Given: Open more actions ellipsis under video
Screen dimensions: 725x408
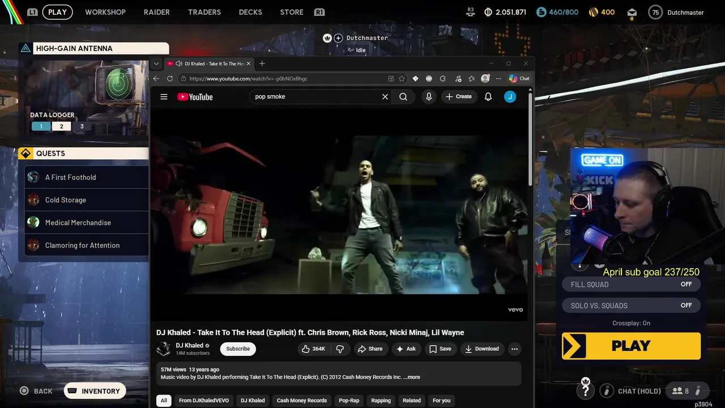Looking at the screenshot, I should (514, 349).
